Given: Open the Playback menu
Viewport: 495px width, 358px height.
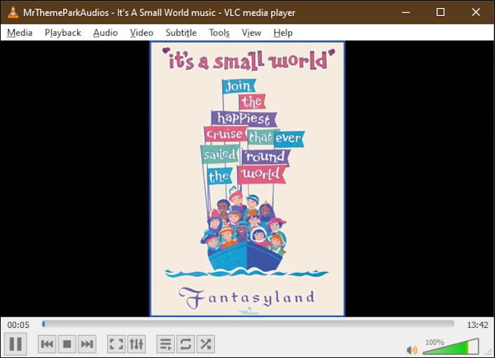Looking at the screenshot, I should pos(63,33).
